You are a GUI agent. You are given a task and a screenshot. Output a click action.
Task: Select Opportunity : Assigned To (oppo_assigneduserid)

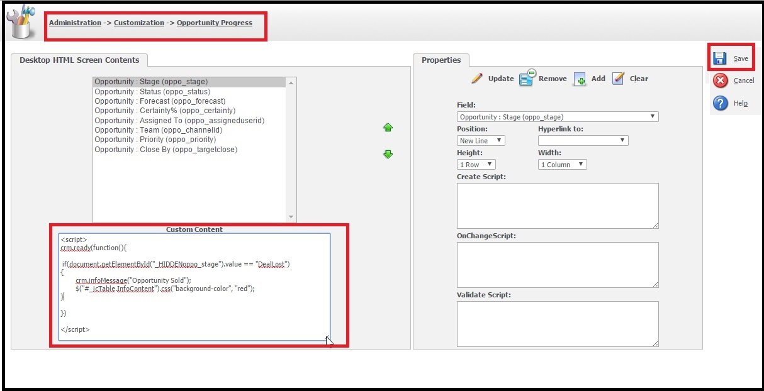(189, 121)
